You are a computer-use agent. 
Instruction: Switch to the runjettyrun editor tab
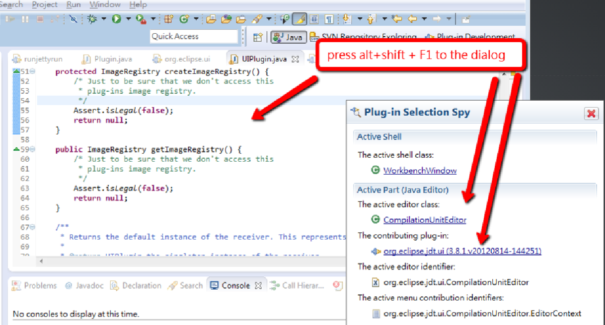(x=38, y=59)
